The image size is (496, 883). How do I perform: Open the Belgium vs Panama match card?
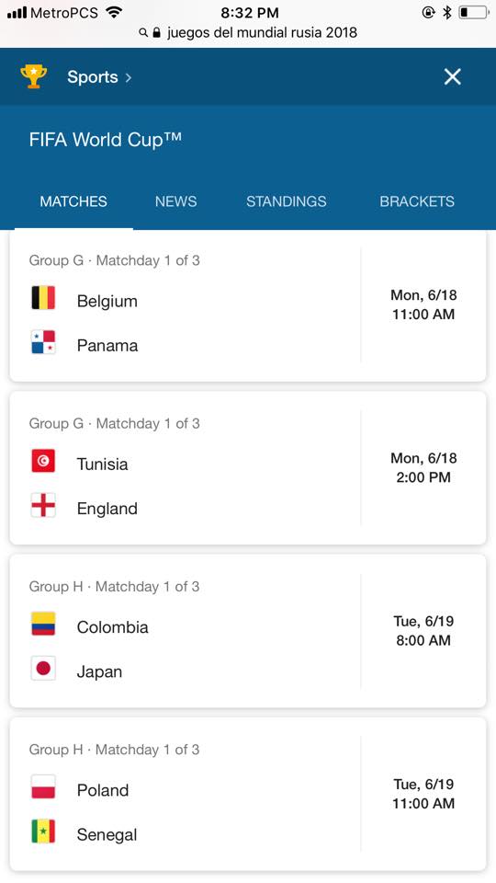pos(248,305)
